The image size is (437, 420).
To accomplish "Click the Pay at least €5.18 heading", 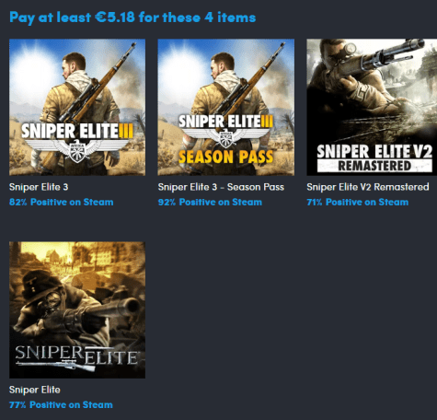I will (x=132, y=17).
